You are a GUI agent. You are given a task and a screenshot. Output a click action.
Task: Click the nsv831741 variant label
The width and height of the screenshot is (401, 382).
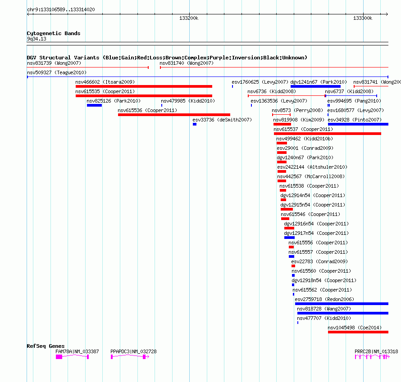coord(377,82)
